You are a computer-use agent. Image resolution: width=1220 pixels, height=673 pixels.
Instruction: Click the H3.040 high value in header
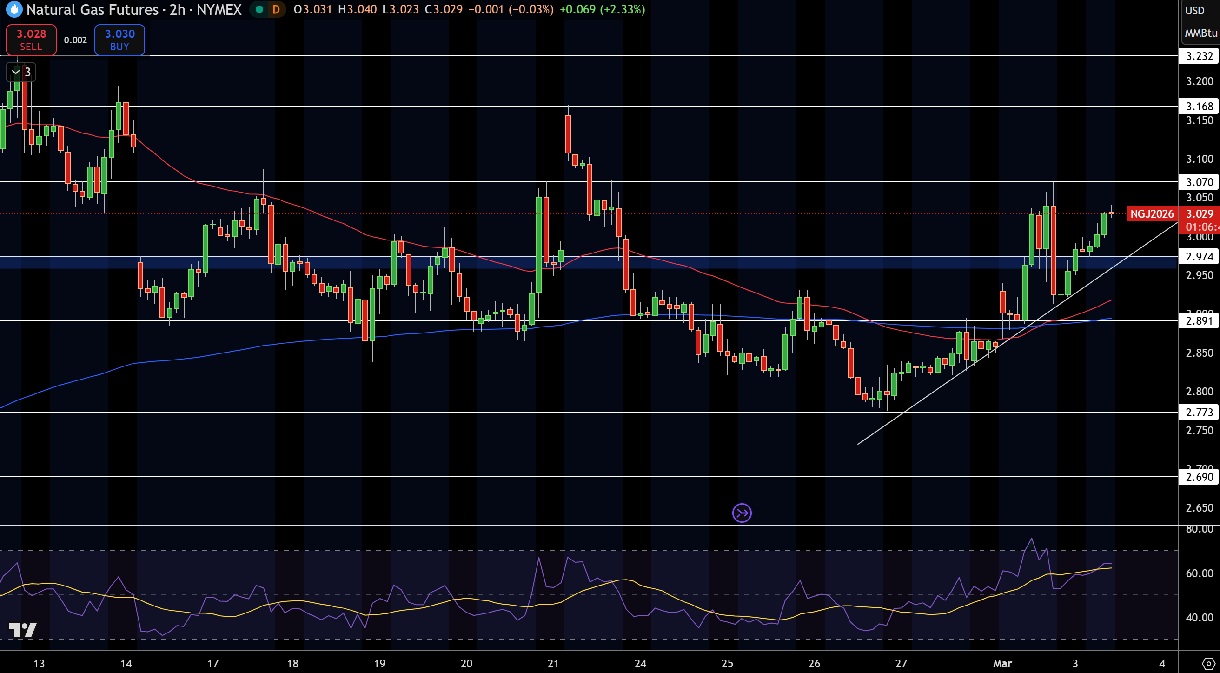coord(357,9)
